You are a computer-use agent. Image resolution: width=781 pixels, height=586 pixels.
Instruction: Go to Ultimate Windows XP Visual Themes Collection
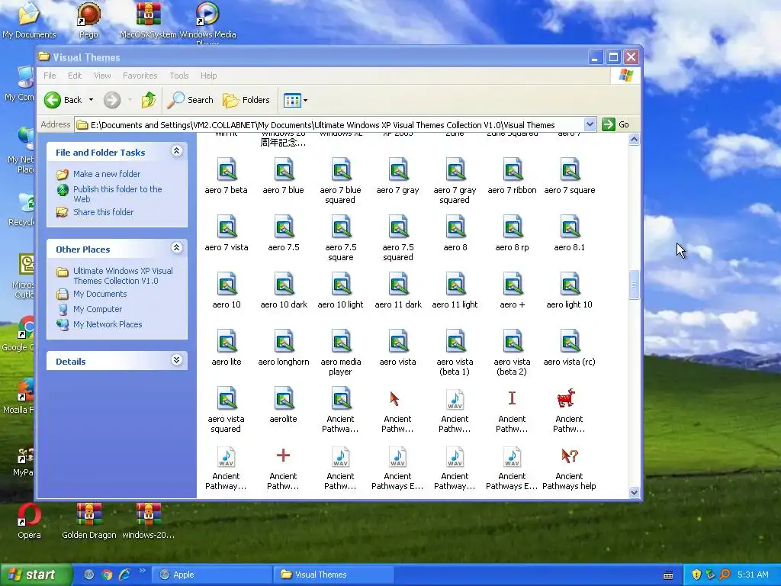[x=123, y=275]
